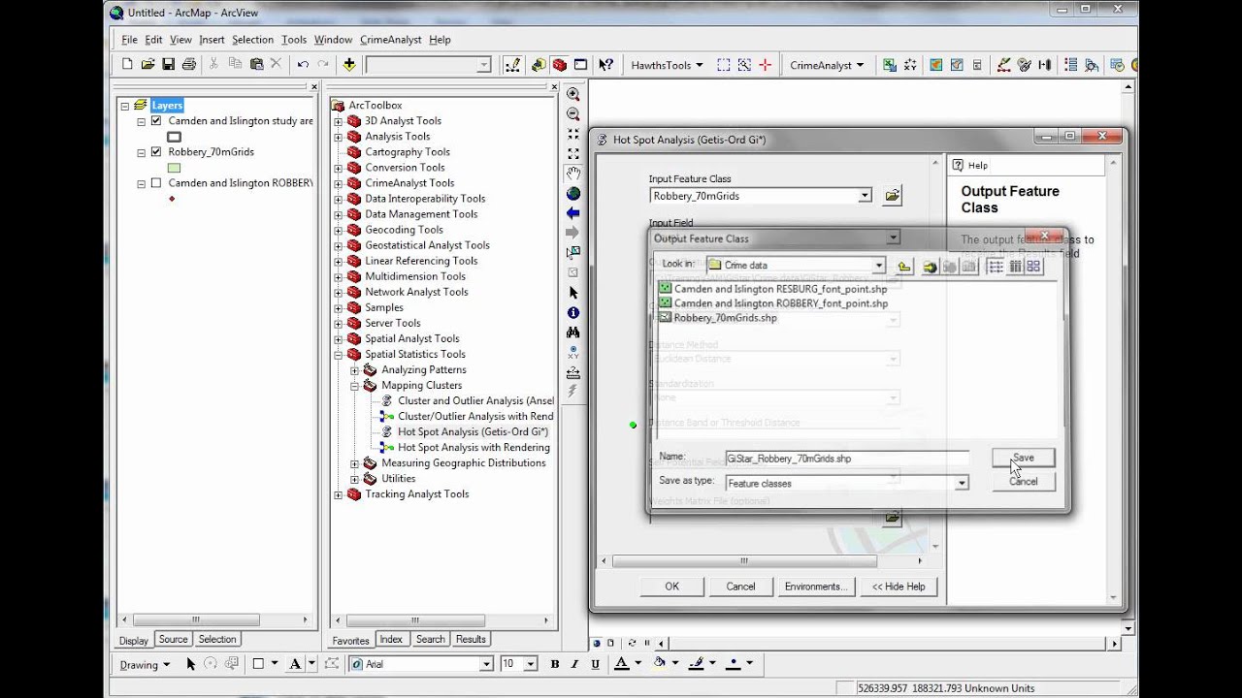
Task: Expand the Analyzing Patterns toolset
Action: coord(355,369)
